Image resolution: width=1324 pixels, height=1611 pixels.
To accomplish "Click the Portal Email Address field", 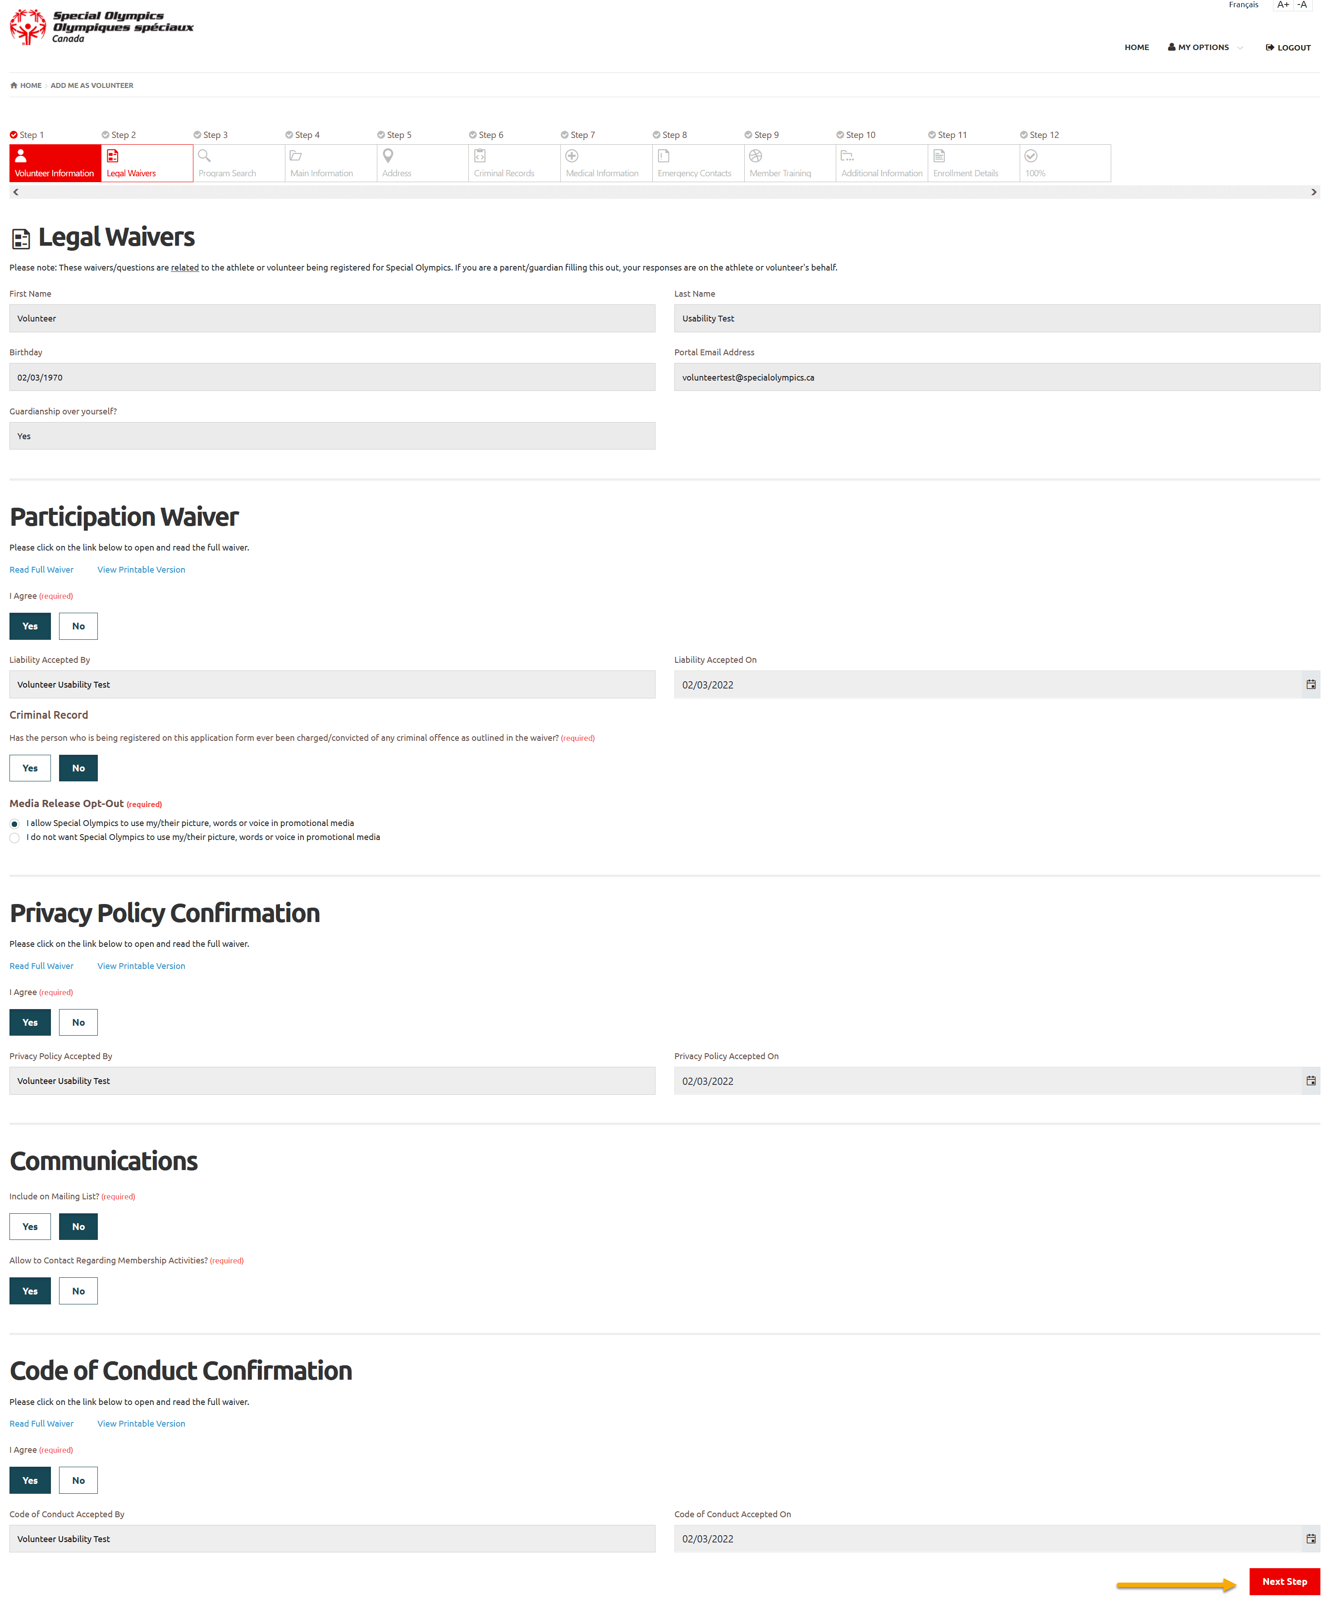I will tap(997, 377).
